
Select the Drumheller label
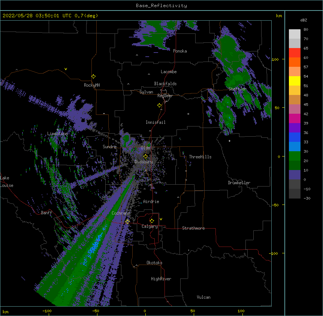[239, 183]
